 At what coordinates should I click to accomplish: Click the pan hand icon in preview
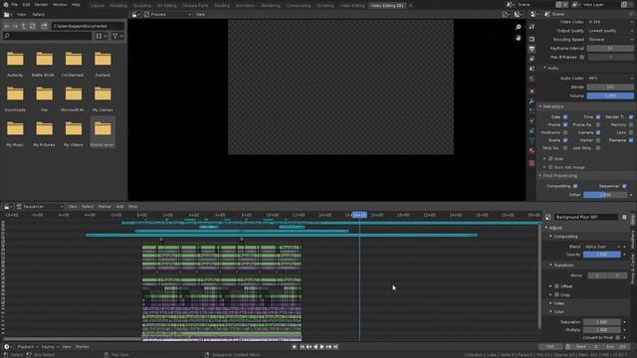click(x=518, y=38)
